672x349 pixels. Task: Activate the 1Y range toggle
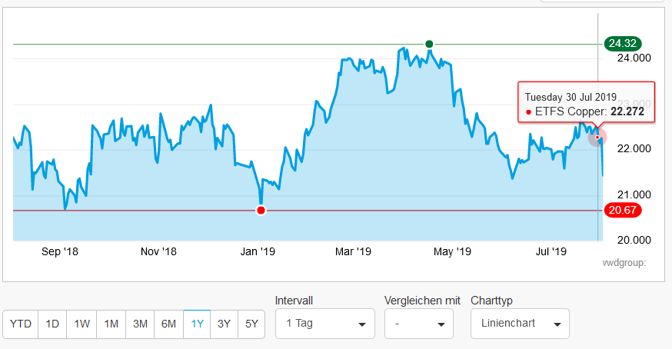tap(197, 324)
